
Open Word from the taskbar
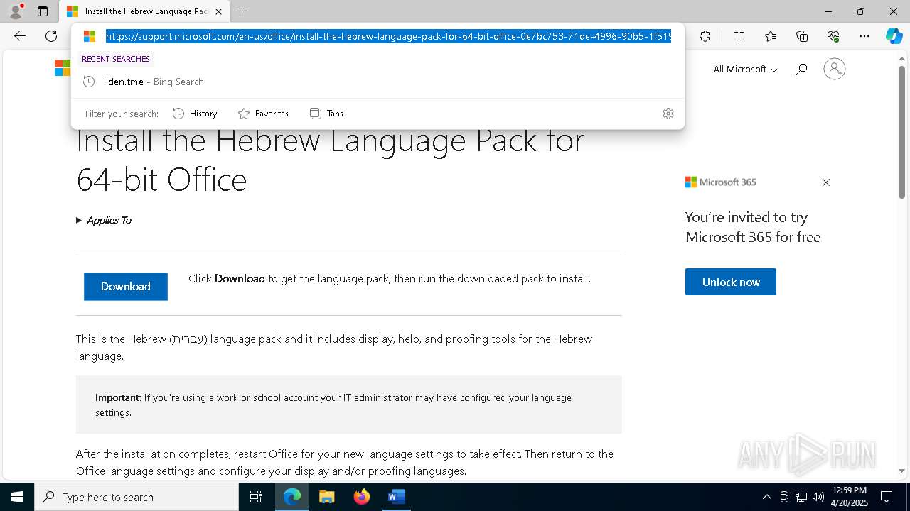[x=397, y=497]
